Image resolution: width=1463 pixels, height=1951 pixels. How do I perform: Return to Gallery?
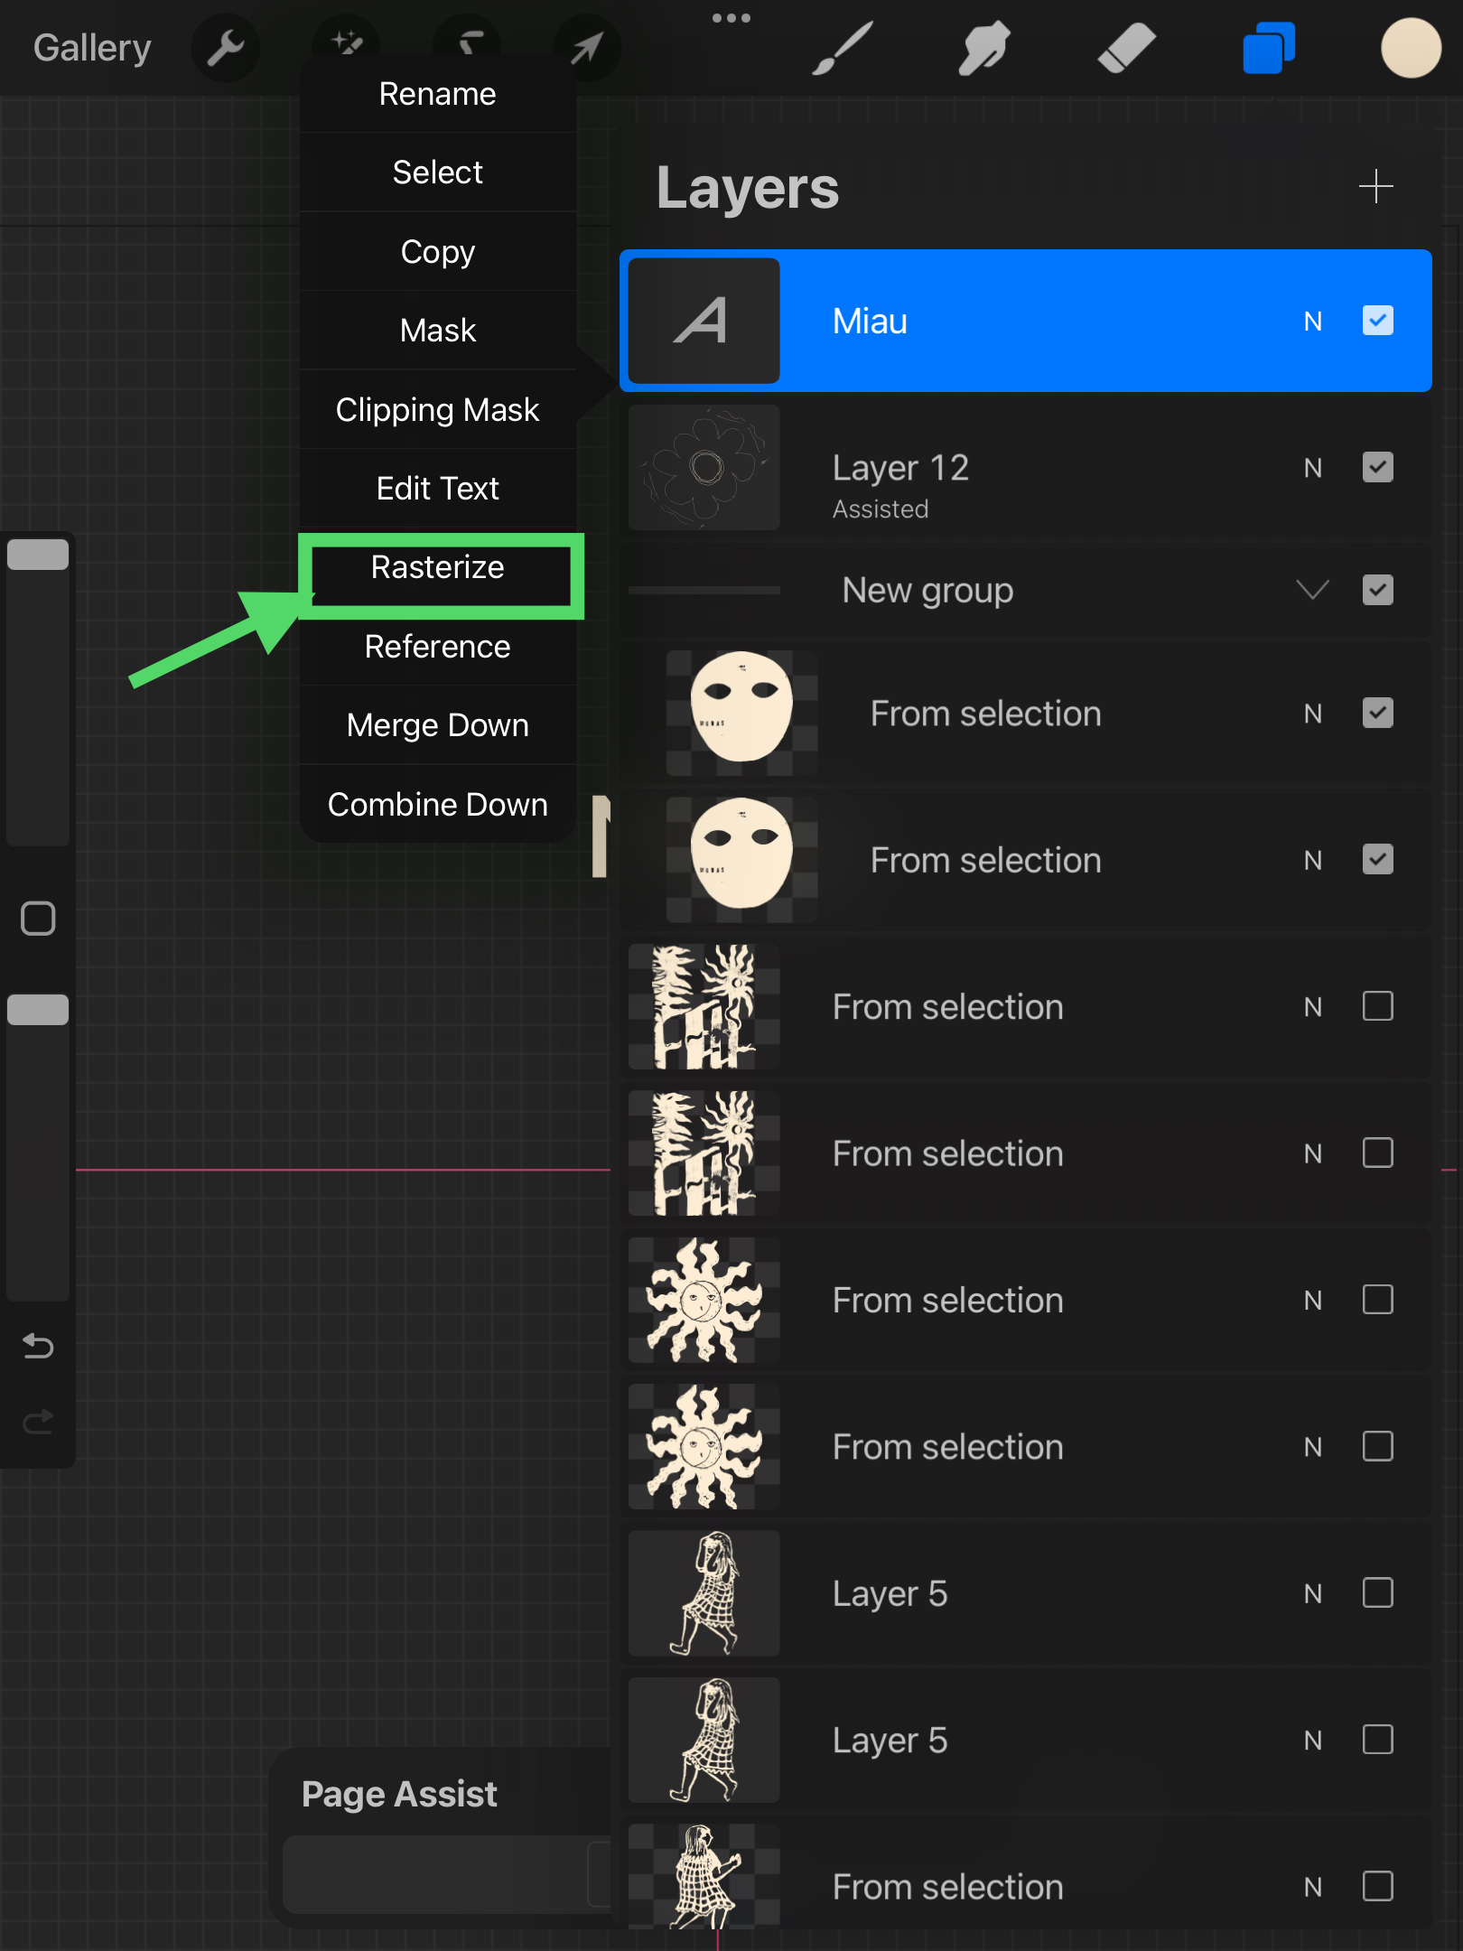click(x=92, y=48)
